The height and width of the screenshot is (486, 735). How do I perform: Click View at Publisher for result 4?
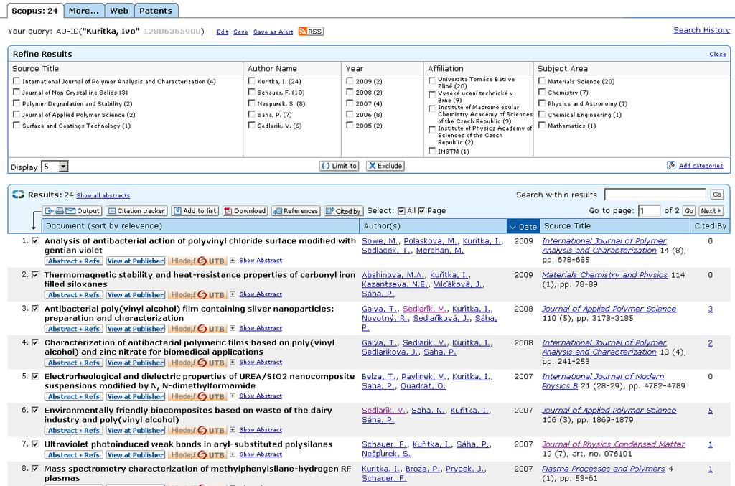click(x=136, y=363)
